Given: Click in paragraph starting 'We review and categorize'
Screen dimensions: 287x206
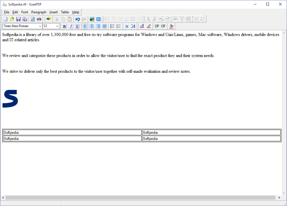Looking at the screenshot, I should (108, 56).
